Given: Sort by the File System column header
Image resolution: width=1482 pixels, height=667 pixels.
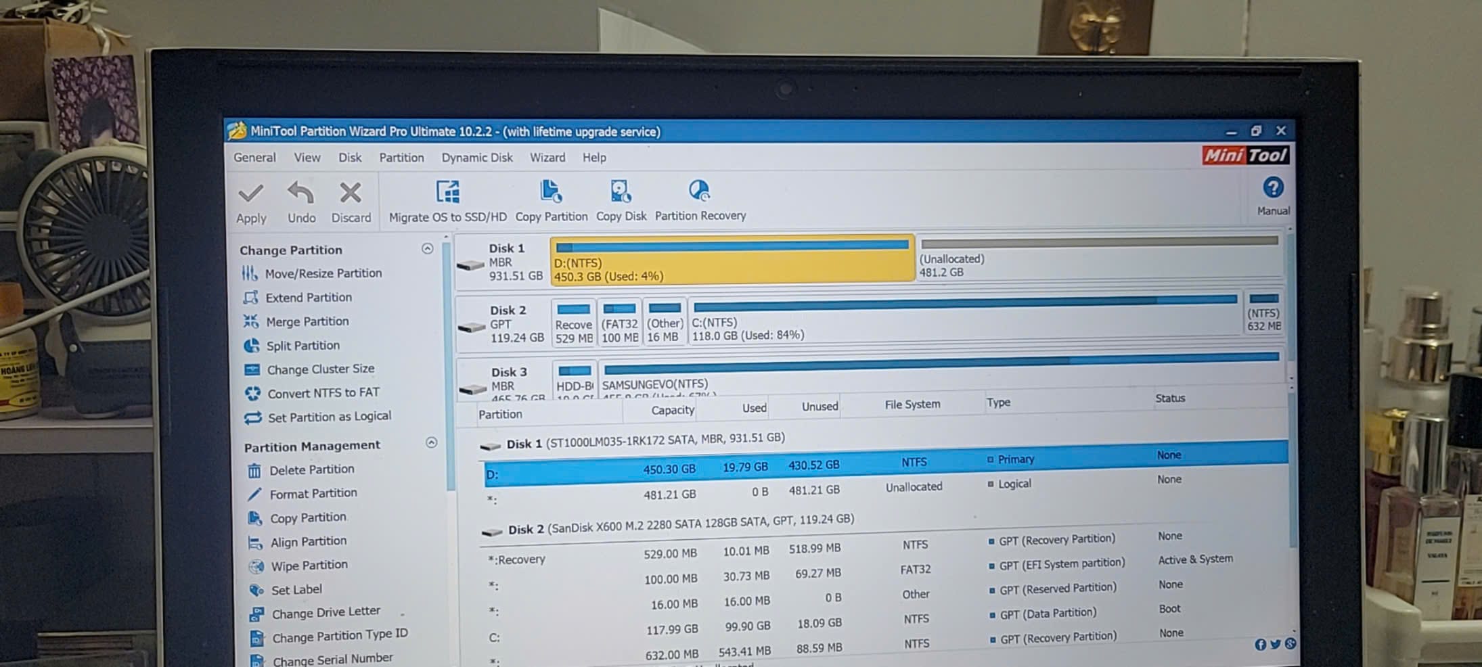Looking at the screenshot, I should pos(912,405).
